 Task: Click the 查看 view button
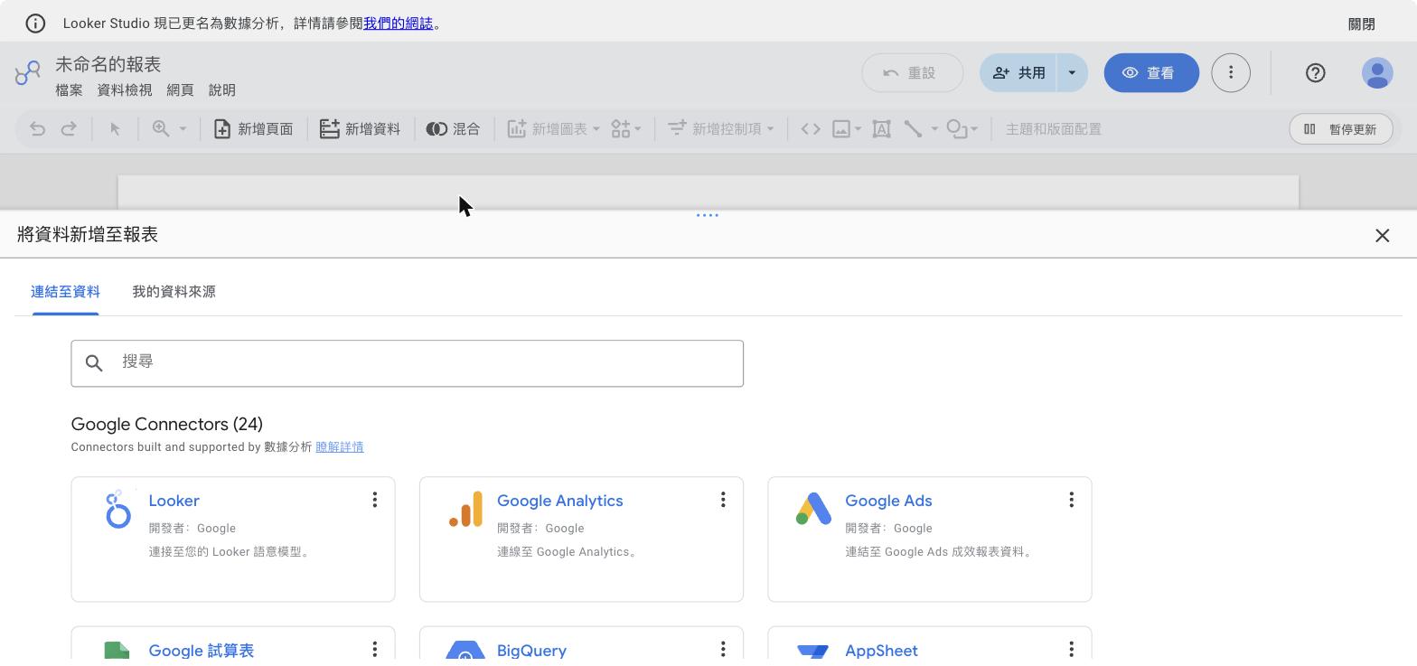tap(1151, 73)
